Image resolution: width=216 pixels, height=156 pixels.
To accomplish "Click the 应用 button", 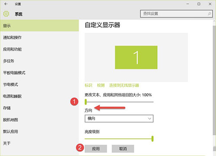I will [x=96, y=149].
